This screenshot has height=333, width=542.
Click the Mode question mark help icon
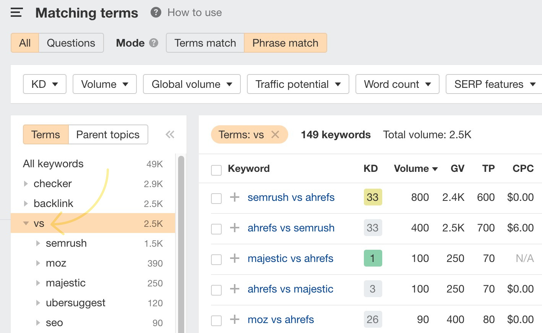[x=153, y=43]
